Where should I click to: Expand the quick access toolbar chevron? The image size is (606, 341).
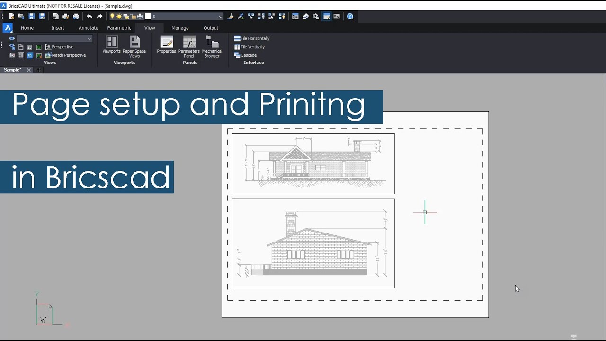point(220,17)
